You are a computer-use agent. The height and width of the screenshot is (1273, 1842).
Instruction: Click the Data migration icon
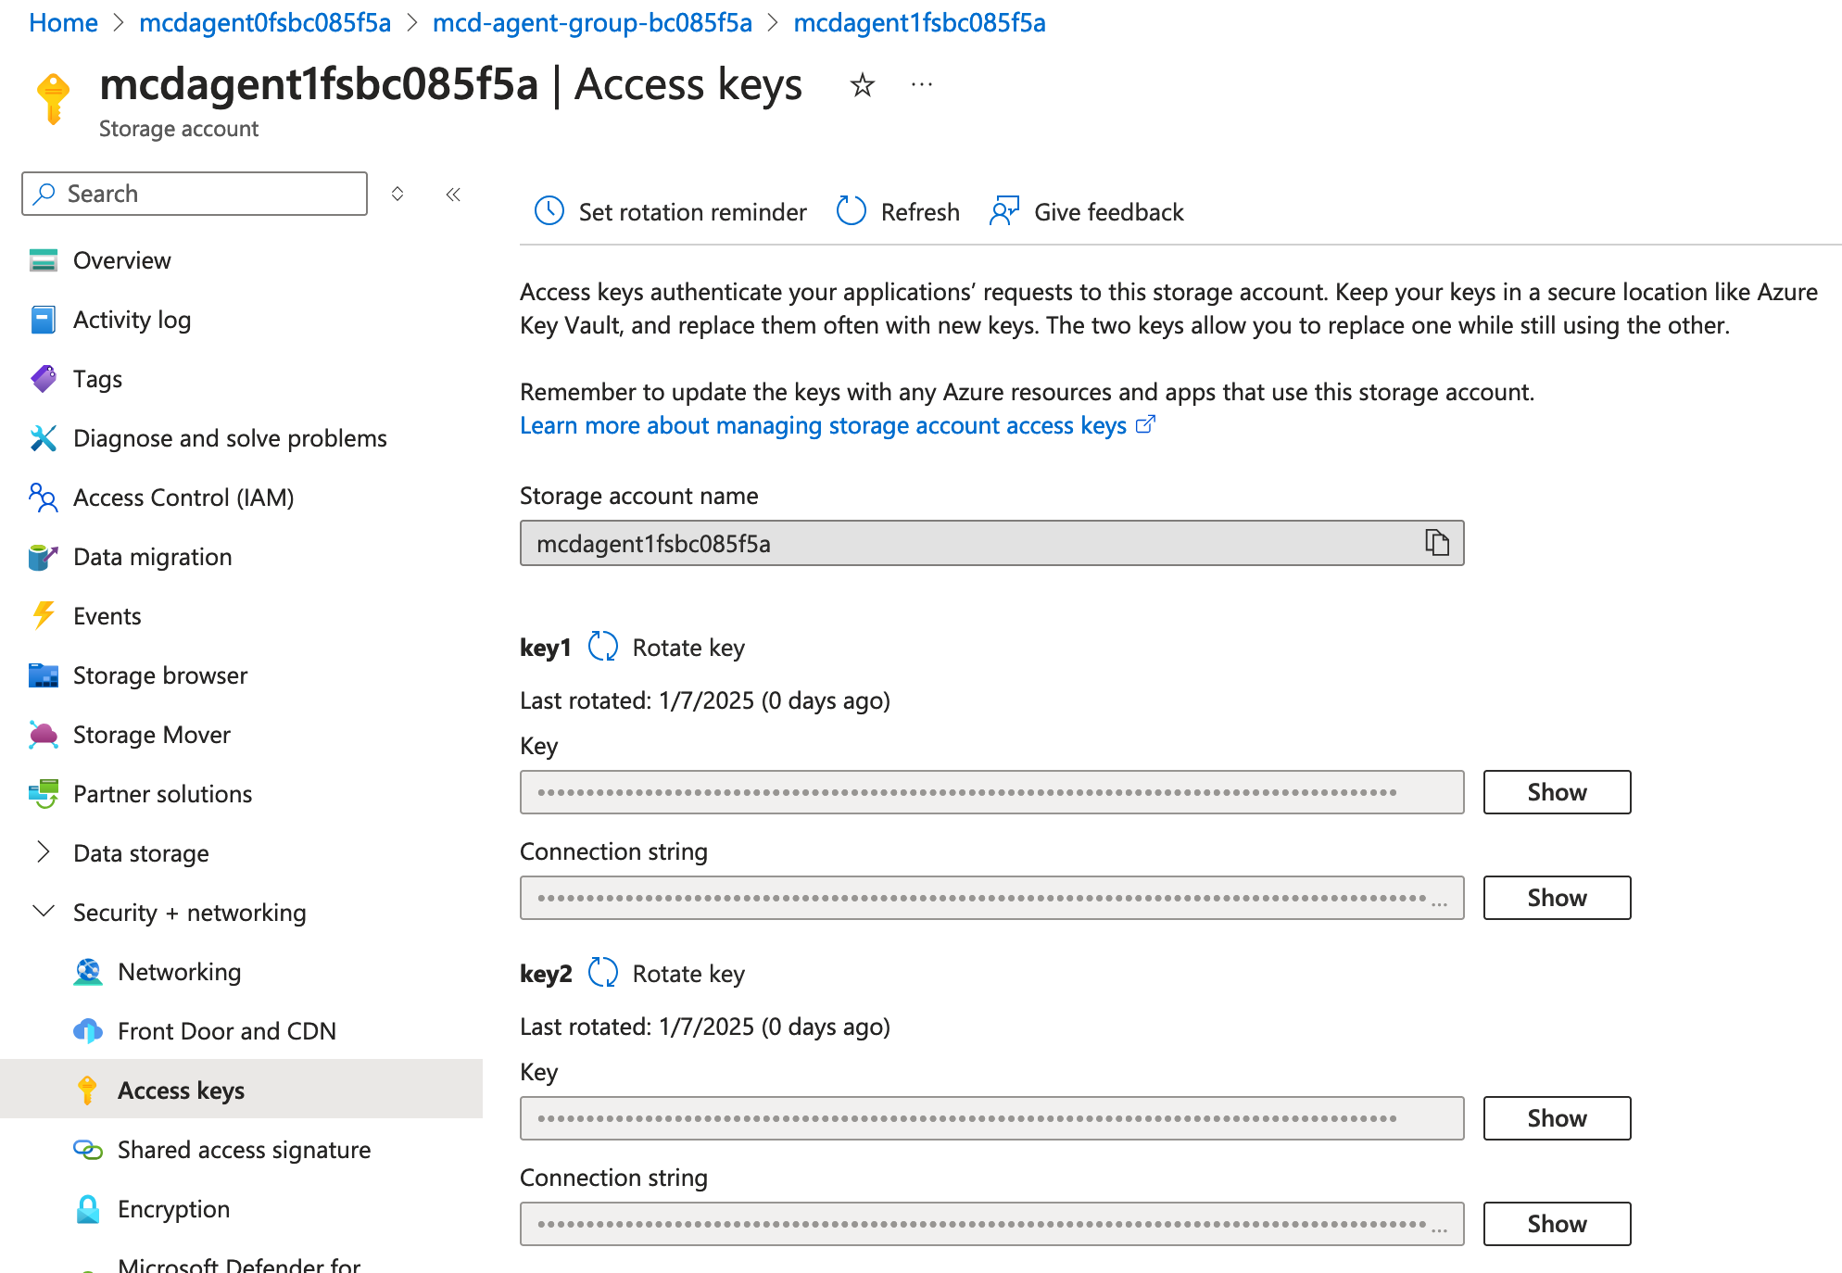click(44, 557)
